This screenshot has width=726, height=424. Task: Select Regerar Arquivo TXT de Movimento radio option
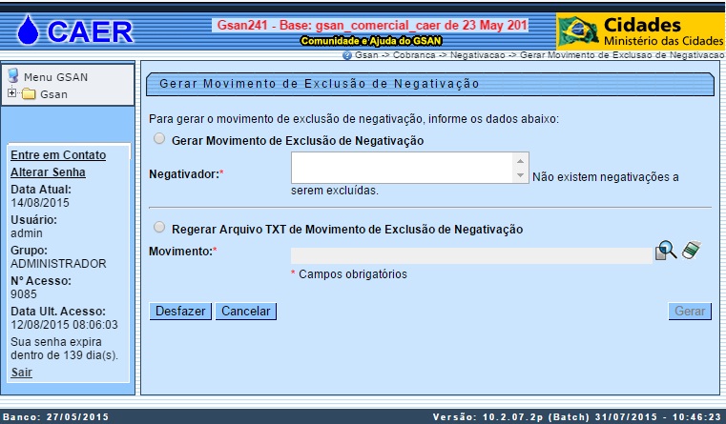[159, 227]
